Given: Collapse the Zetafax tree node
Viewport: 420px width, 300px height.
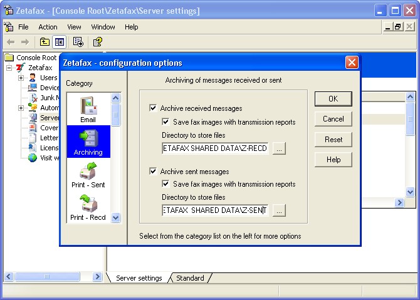Looking at the screenshot, I should pyautogui.click(x=9, y=68).
